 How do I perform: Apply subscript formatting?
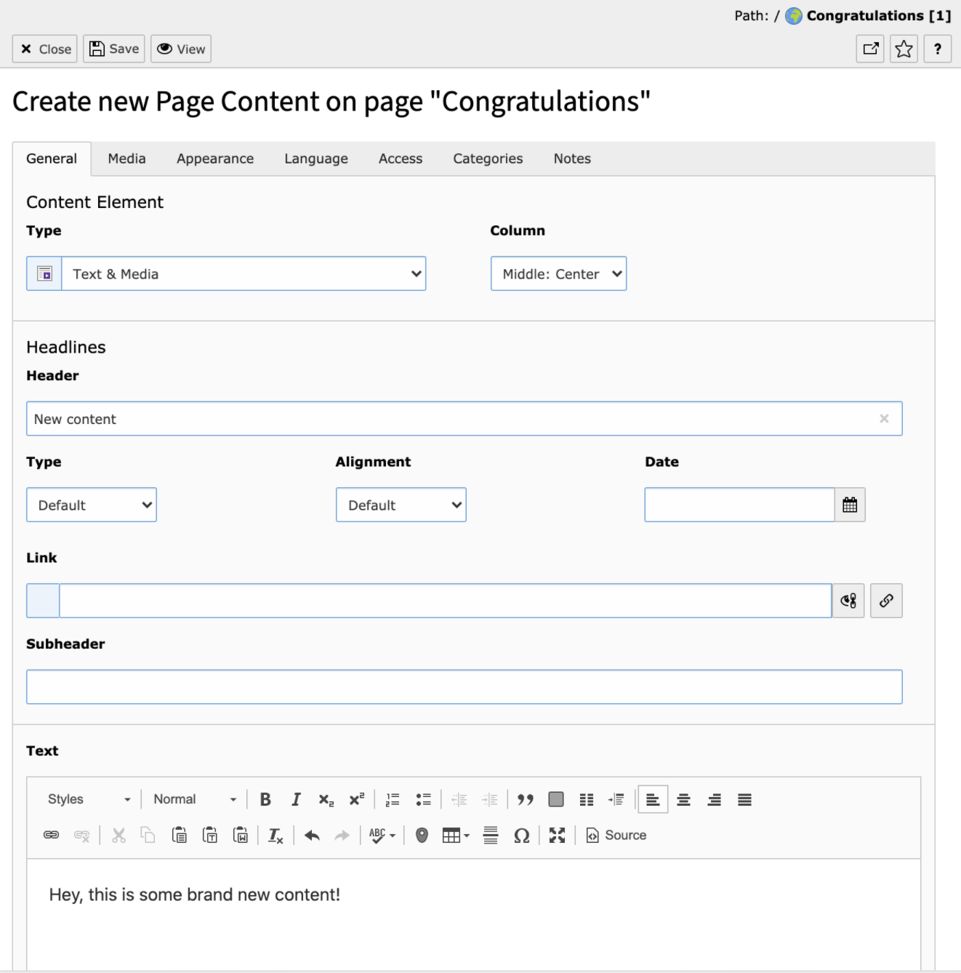326,799
